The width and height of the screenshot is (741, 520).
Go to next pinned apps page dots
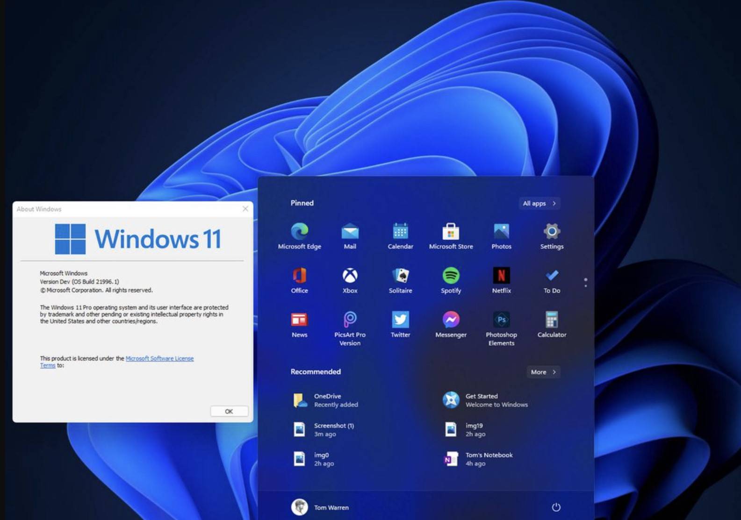pos(585,282)
